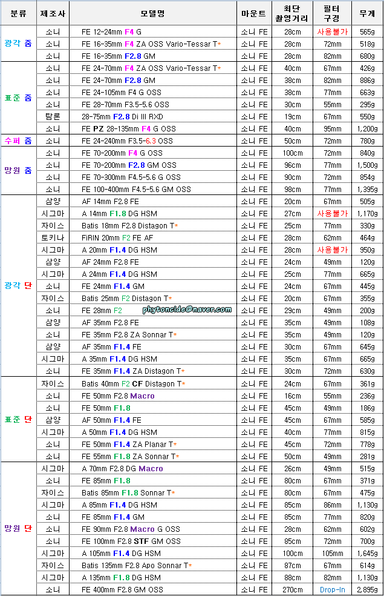Click model FE 24-70mm F2.8 GM
The image size is (384, 596).
click(x=119, y=81)
